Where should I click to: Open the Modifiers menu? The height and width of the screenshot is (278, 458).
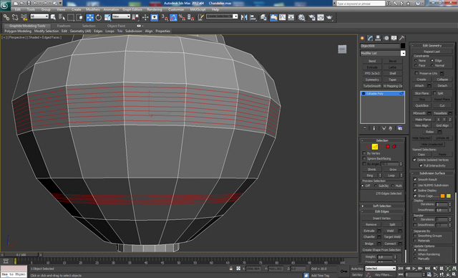[x=92, y=9]
